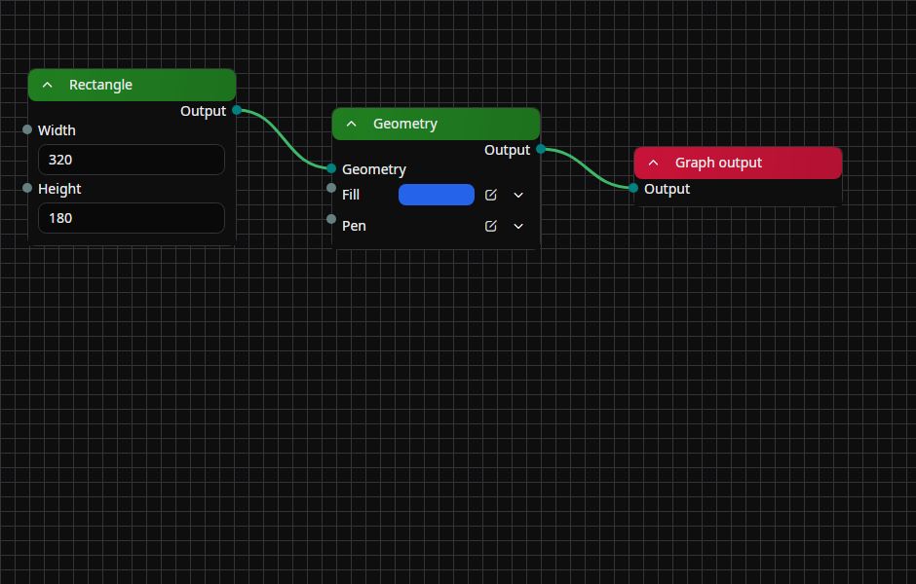This screenshot has height=584, width=916.
Task: Collapse the Geometry node
Action: [x=352, y=124]
